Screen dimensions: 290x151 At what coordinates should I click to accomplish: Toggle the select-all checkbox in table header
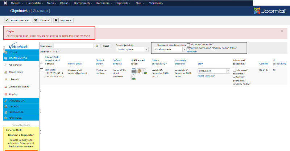(42, 65)
